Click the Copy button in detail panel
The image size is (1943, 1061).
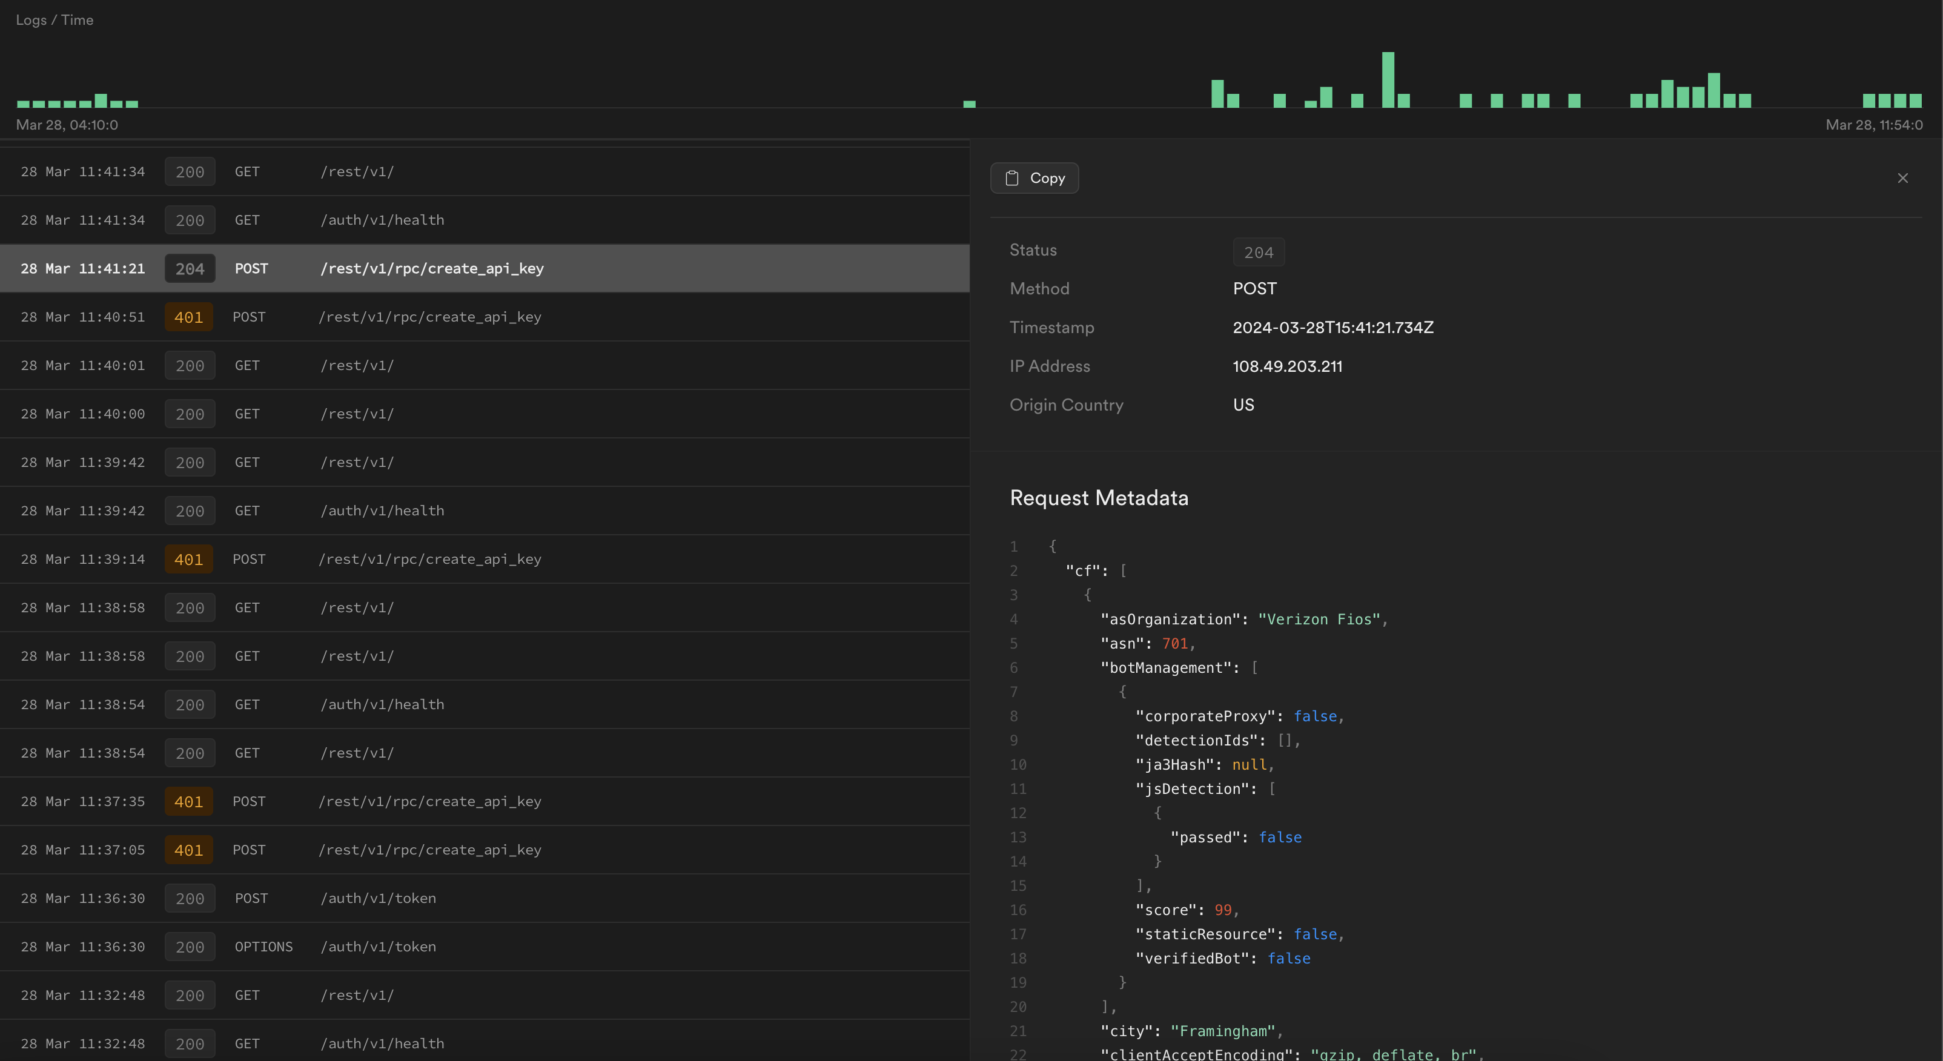tap(1034, 178)
